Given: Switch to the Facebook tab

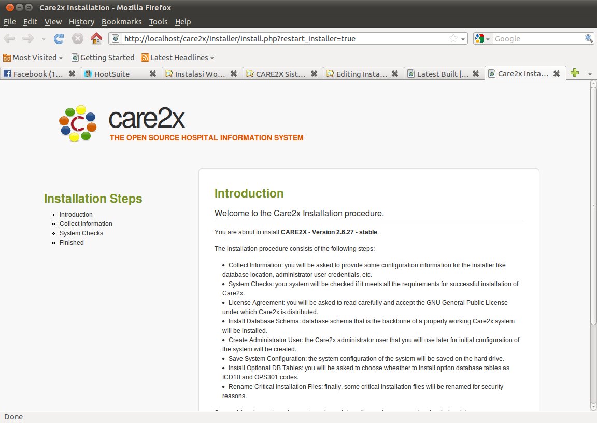Looking at the screenshot, I should click(x=34, y=74).
